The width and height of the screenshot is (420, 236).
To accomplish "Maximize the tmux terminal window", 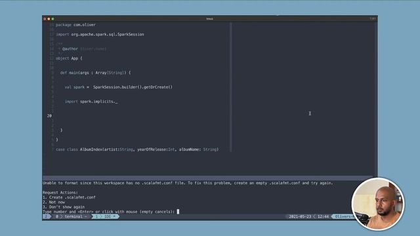I will 52,19.
